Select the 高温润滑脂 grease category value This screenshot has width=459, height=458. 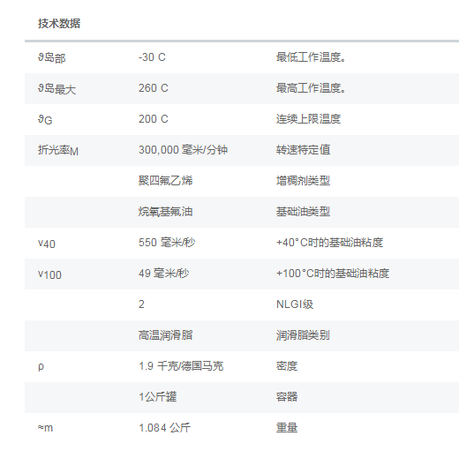point(165,335)
